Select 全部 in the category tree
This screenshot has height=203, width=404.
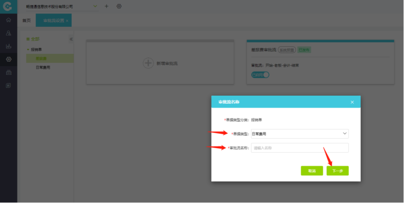click(35, 39)
